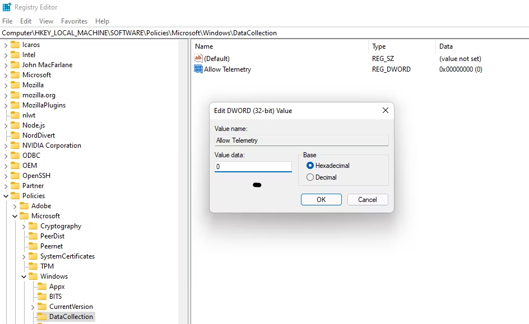Expand the SystemCertificates tree node
Screen dimensions: 529x324
coord(24,257)
